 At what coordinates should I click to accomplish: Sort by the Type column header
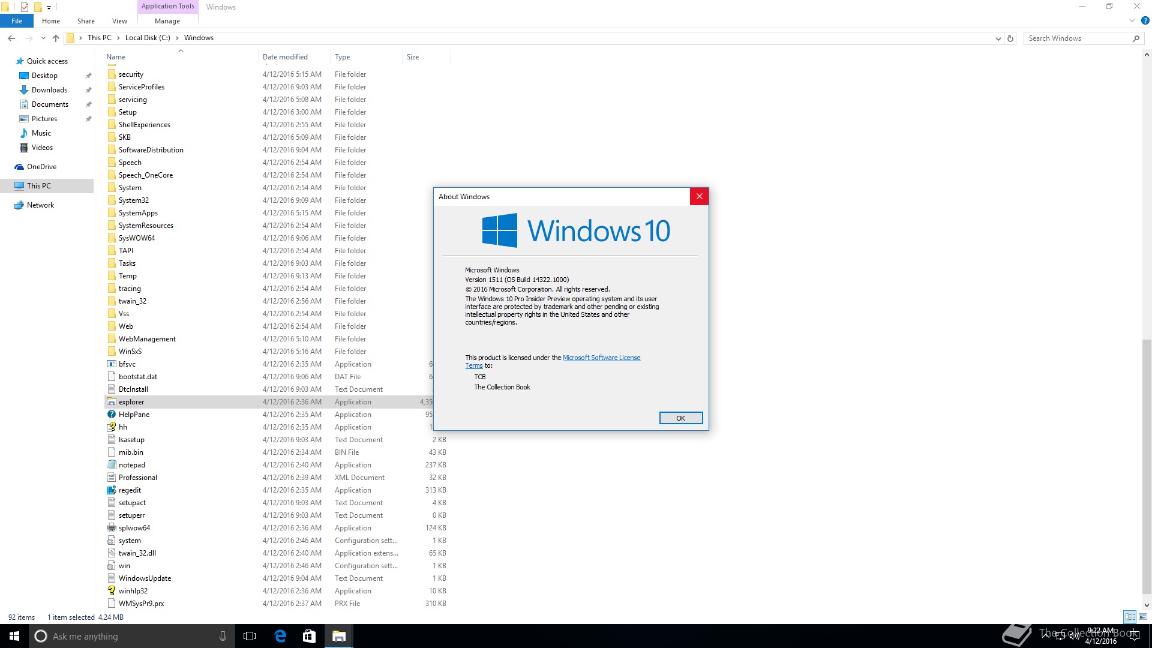click(367, 57)
